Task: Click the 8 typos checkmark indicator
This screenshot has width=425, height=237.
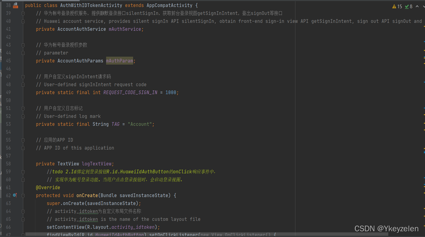Action: (x=408, y=7)
